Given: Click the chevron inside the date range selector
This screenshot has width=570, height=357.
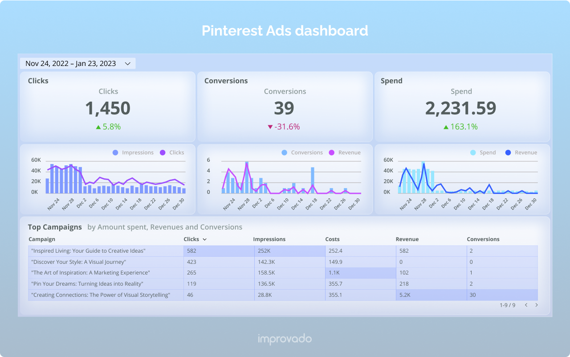Looking at the screenshot, I should coord(127,63).
